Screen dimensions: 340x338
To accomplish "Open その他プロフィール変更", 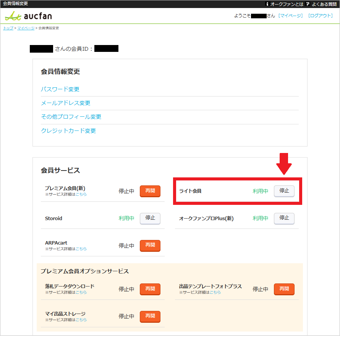I will coord(71,117).
